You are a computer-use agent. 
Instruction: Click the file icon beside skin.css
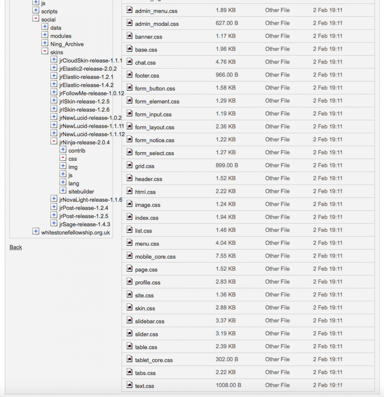tap(129, 307)
